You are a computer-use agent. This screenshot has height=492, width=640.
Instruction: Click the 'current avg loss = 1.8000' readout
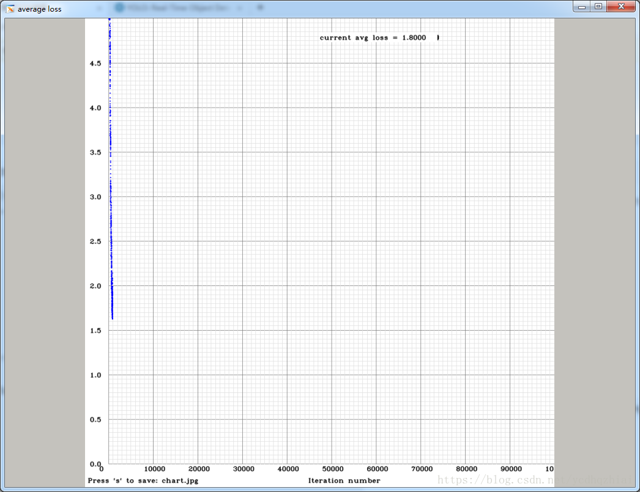[373, 37]
